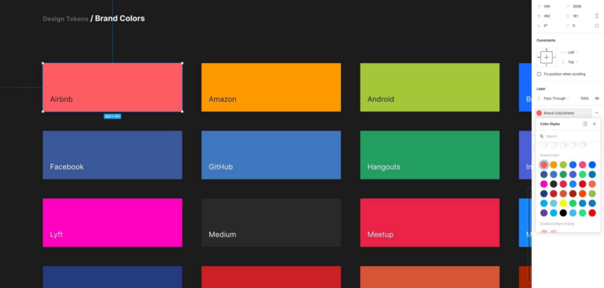Pick the dark gray swatch in Color Styles

554,184
